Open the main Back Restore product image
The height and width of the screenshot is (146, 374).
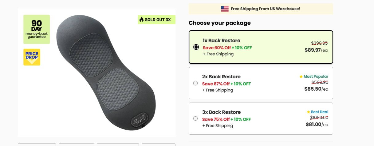tap(104, 73)
